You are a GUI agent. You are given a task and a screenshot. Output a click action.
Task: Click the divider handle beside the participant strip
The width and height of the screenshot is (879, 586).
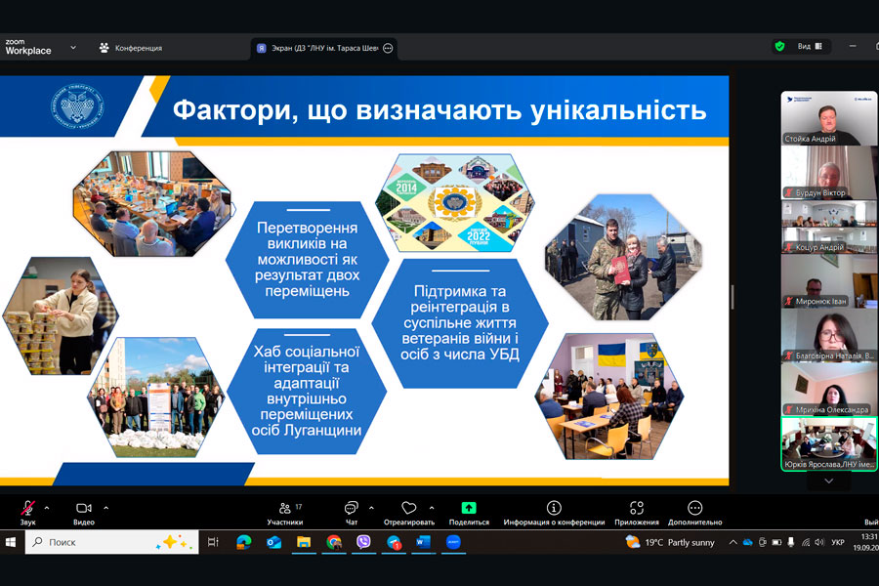732,296
